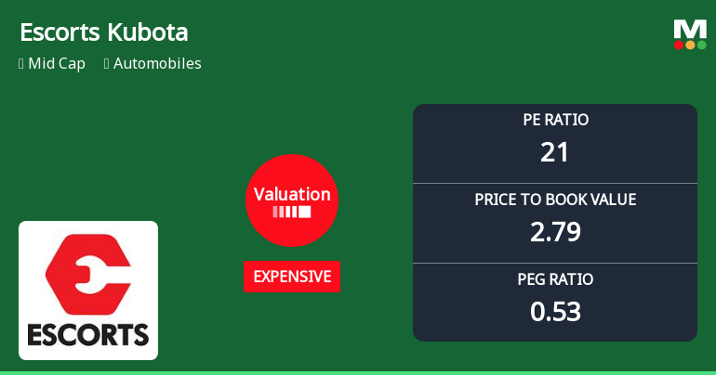Click the black ESCORTS wordmark in logo
The width and height of the screenshot is (716, 375).
(x=88, y=333)
